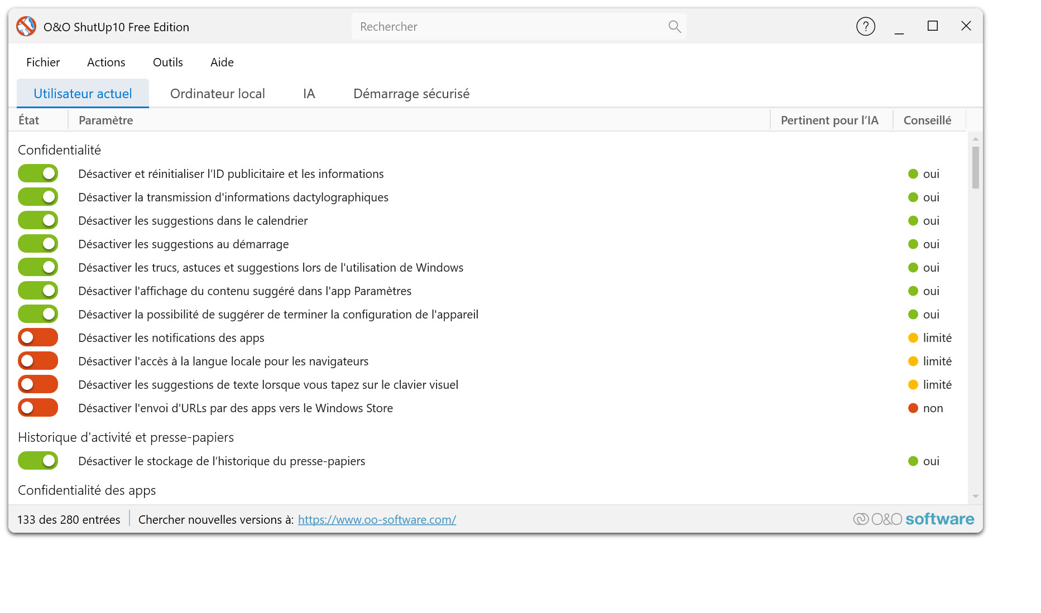Click text 'Désactiver les notifications des apps'

coord(171,338)
